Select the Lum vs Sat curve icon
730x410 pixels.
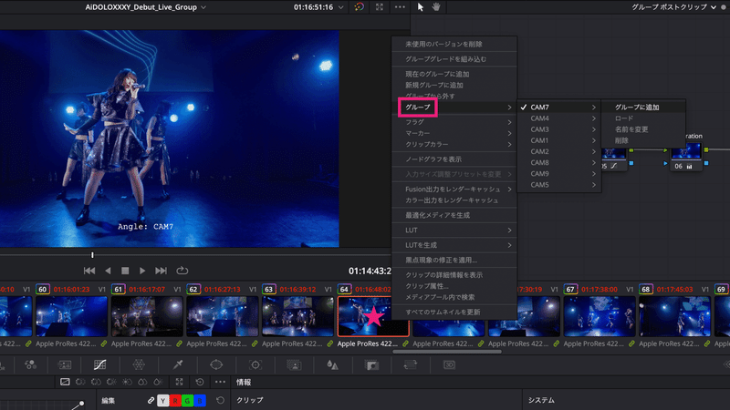[x=127, y=382]
